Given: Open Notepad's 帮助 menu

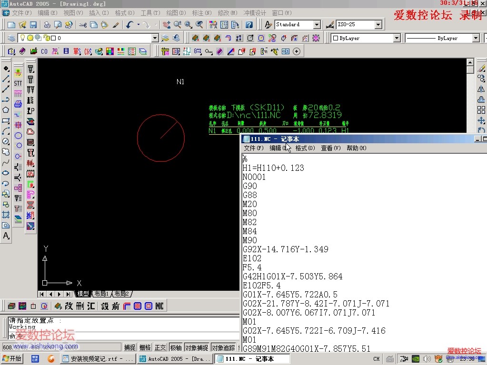Looking at the screenshot, I should pyautogui.click(x=356, y=148).
